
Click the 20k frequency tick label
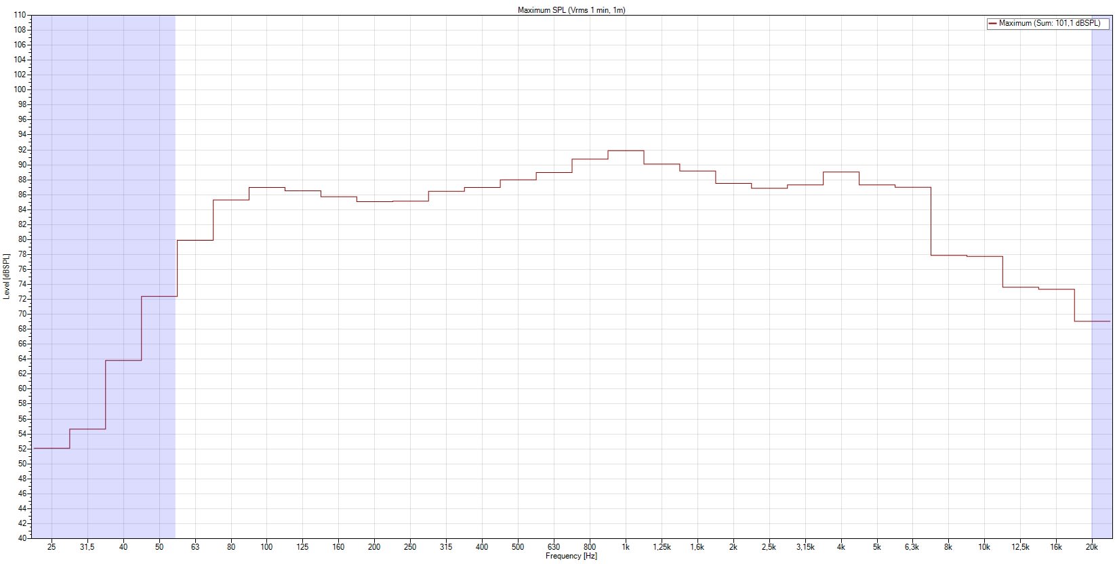1092,547
